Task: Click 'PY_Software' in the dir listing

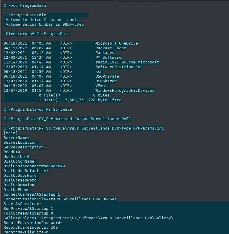Action: click(108, 58)
